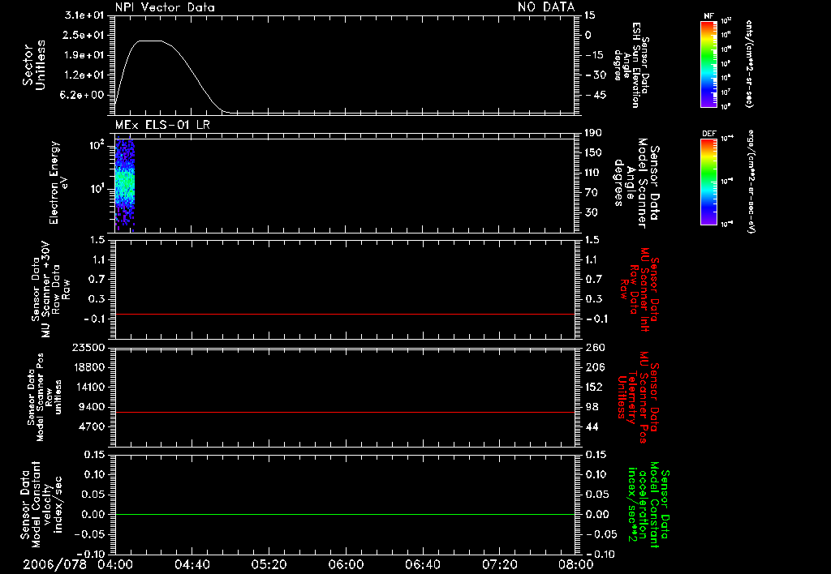Click the '150' scanner angle tick
The image size is (831, 574).
click(x=593, y=153)
